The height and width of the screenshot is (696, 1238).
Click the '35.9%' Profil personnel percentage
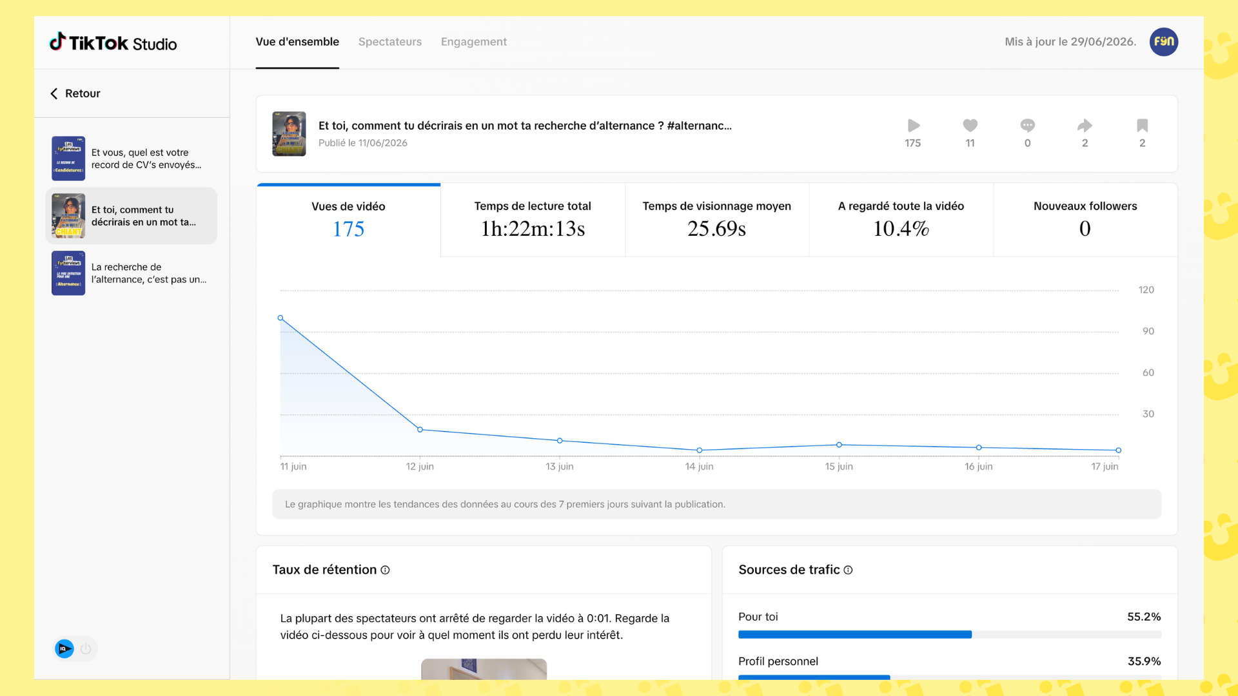[1144, 661]
